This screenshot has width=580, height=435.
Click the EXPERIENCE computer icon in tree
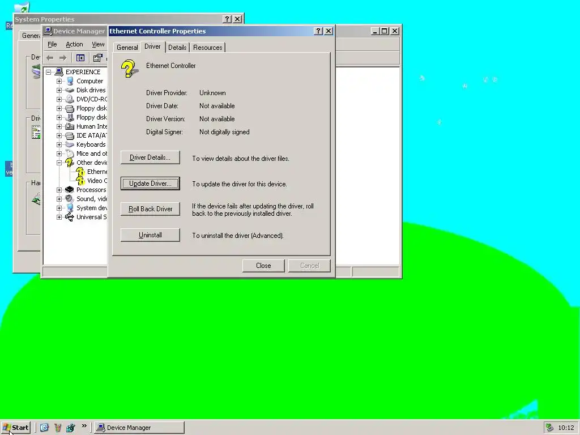(x=58, y=72)
